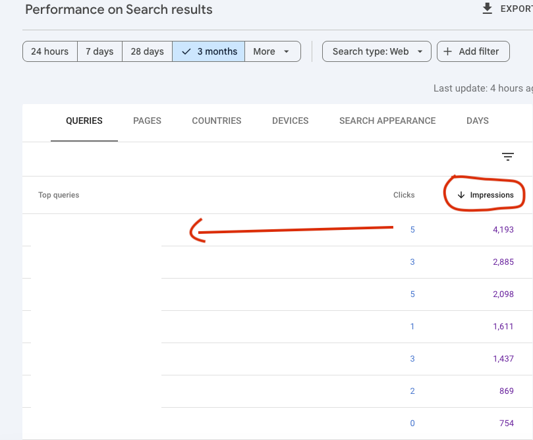Select the 28 days date range

tap(147, 51)
